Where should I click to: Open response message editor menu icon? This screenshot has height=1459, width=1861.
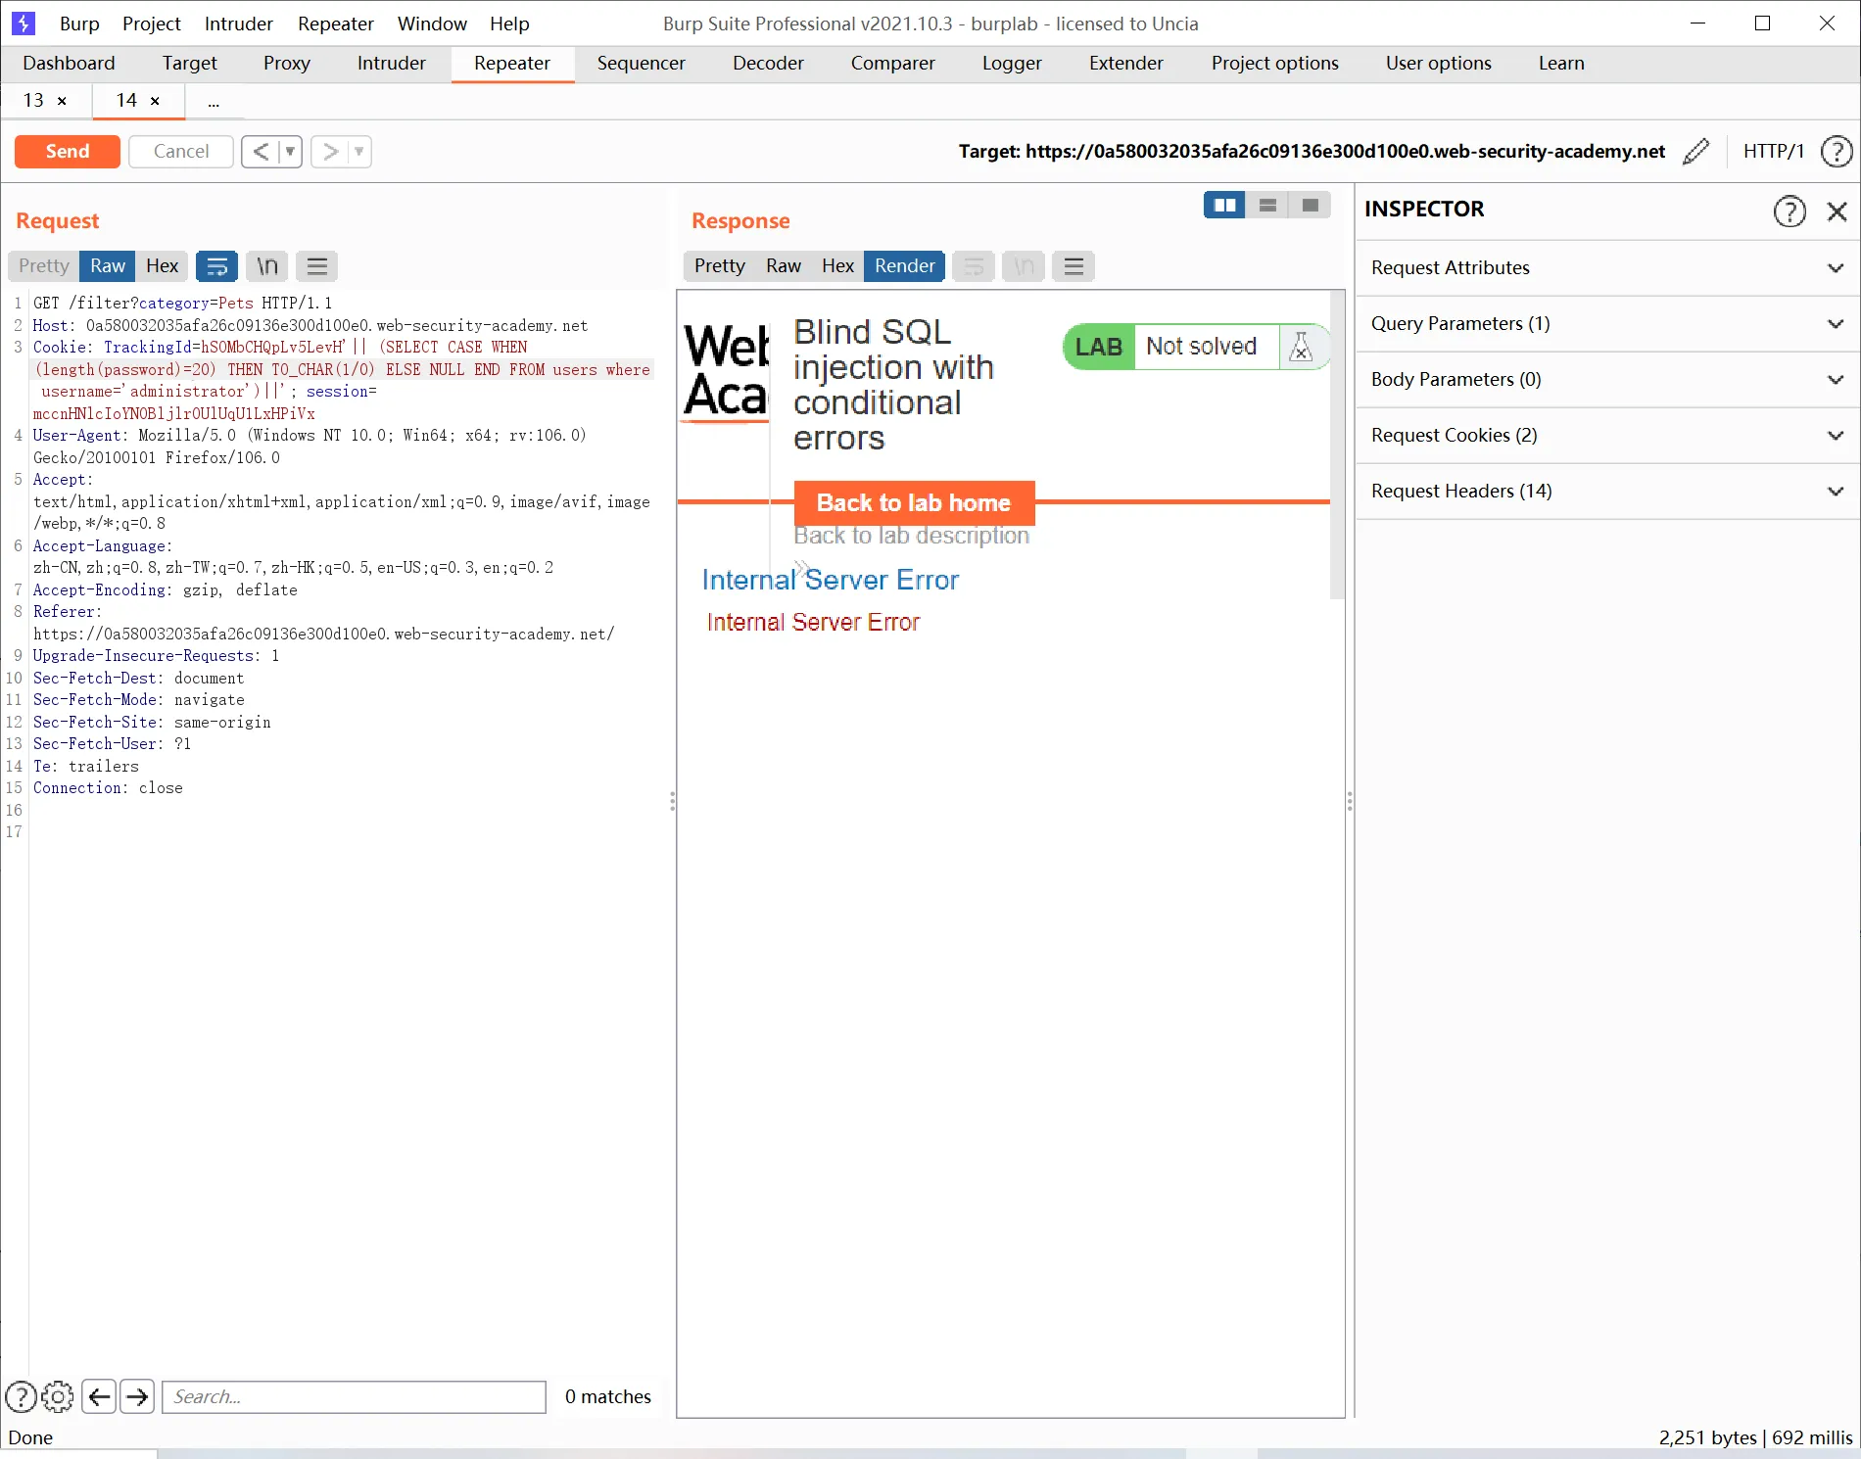1074,265
